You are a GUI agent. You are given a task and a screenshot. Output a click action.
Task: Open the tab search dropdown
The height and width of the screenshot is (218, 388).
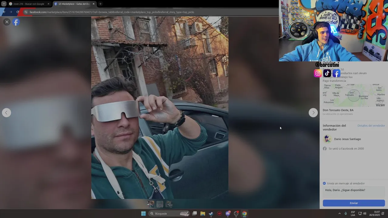(x=4, y=4)
